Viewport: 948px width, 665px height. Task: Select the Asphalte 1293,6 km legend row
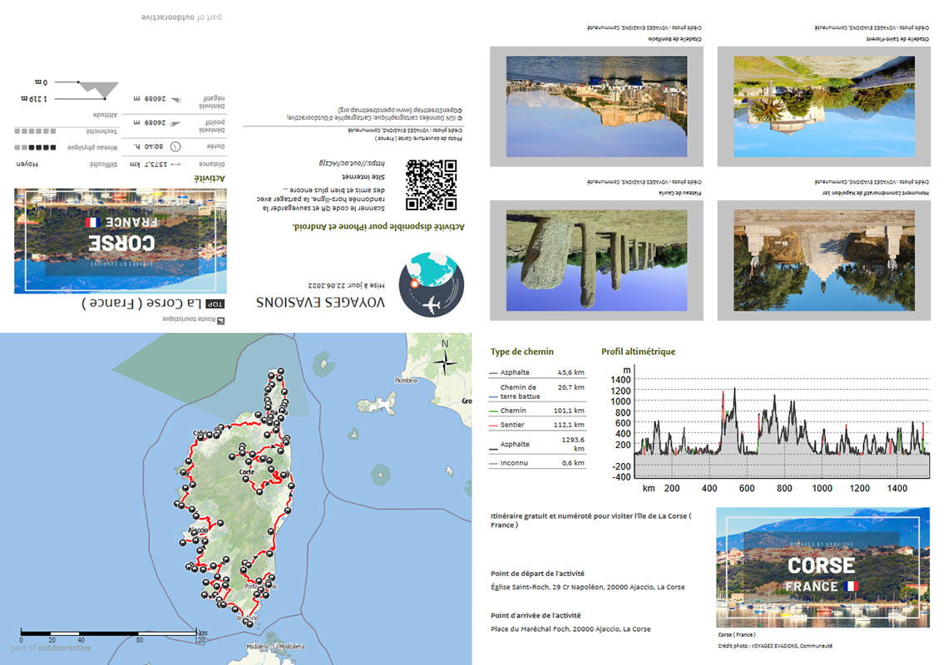(x=537, y=445)
